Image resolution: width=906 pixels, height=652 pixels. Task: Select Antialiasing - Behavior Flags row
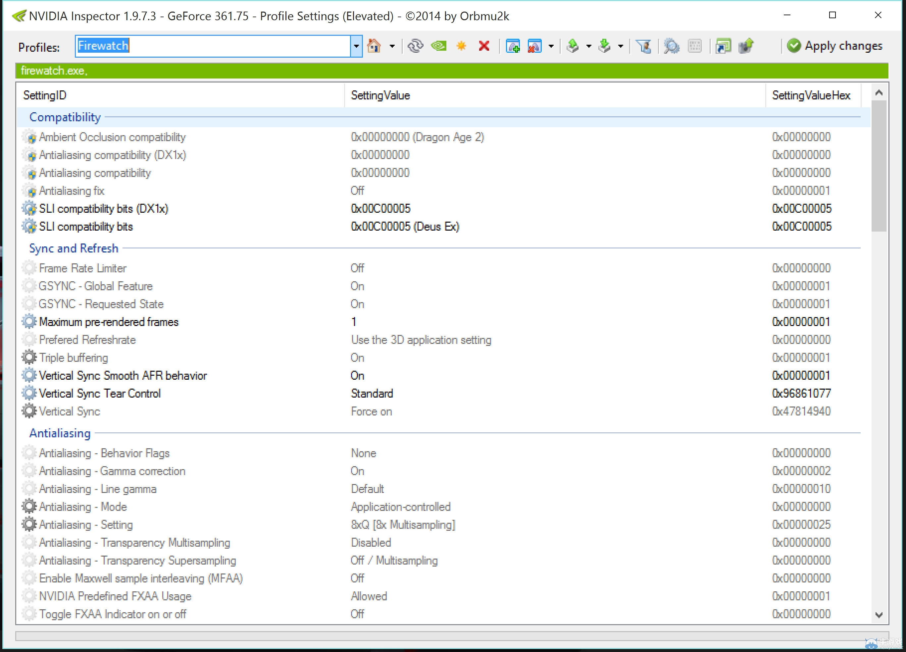[443, 453]
